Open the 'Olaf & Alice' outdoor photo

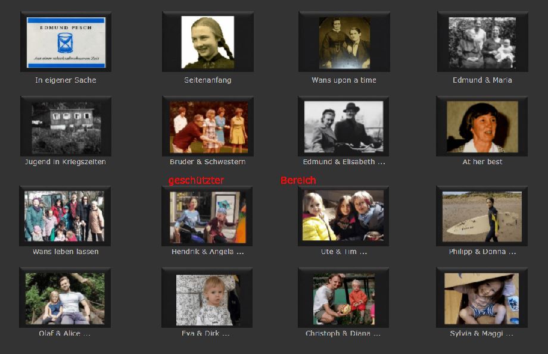64,297
